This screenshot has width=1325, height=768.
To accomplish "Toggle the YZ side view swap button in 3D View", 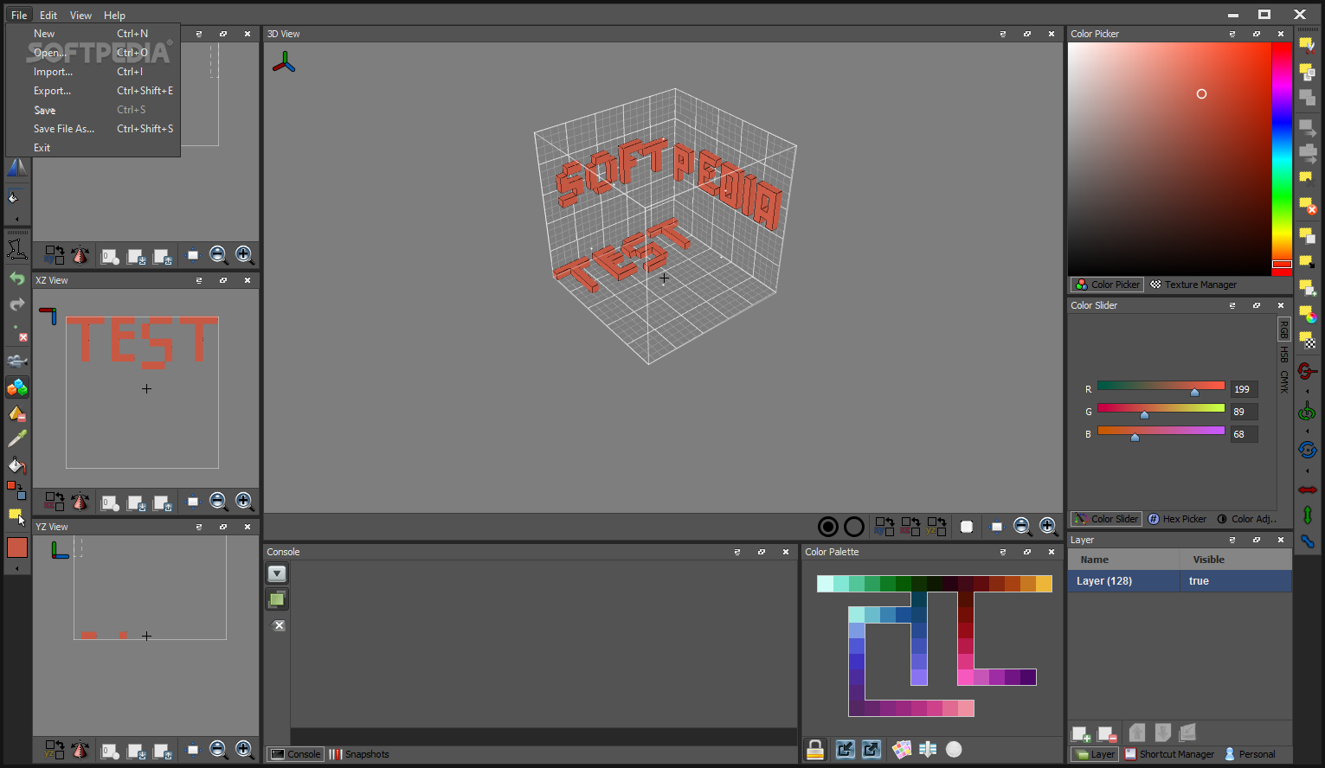I will pos(936,526).
